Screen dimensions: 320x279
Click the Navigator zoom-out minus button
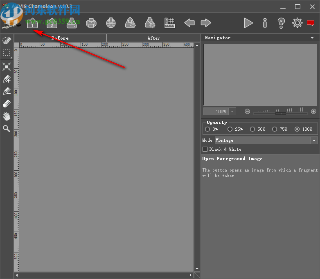tap(247, 112)
